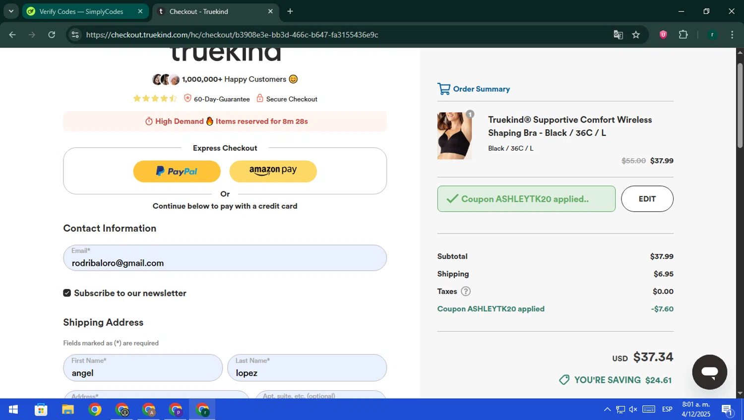
Task: Edit the First Name field
Action: (x=143, y=368)
